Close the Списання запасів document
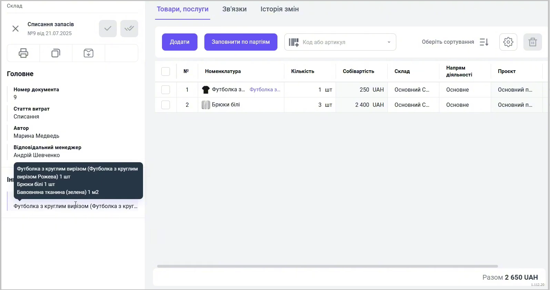This screenshot has height=290, width=550. tap(16, 29)
